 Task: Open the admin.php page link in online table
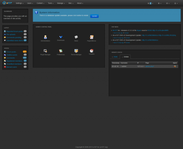click(150, 66)
